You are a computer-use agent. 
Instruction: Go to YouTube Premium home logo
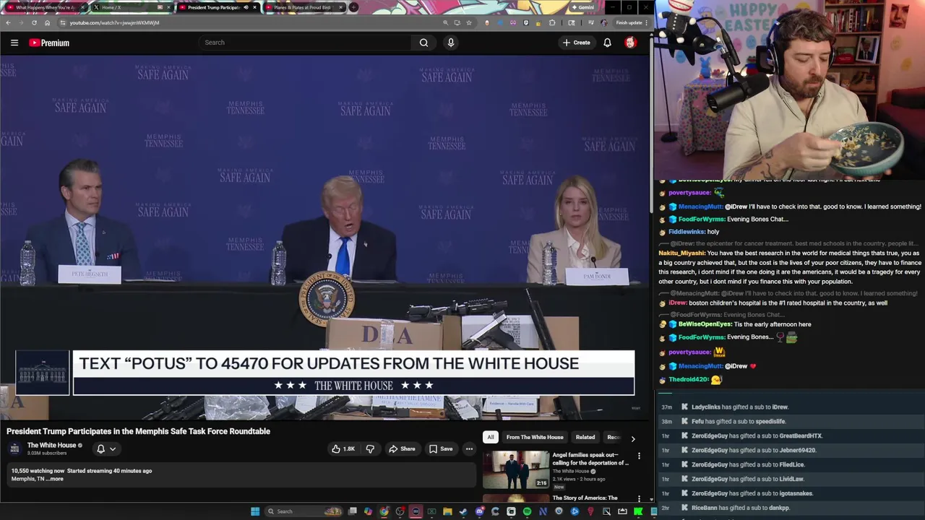[x=49, y=43]
